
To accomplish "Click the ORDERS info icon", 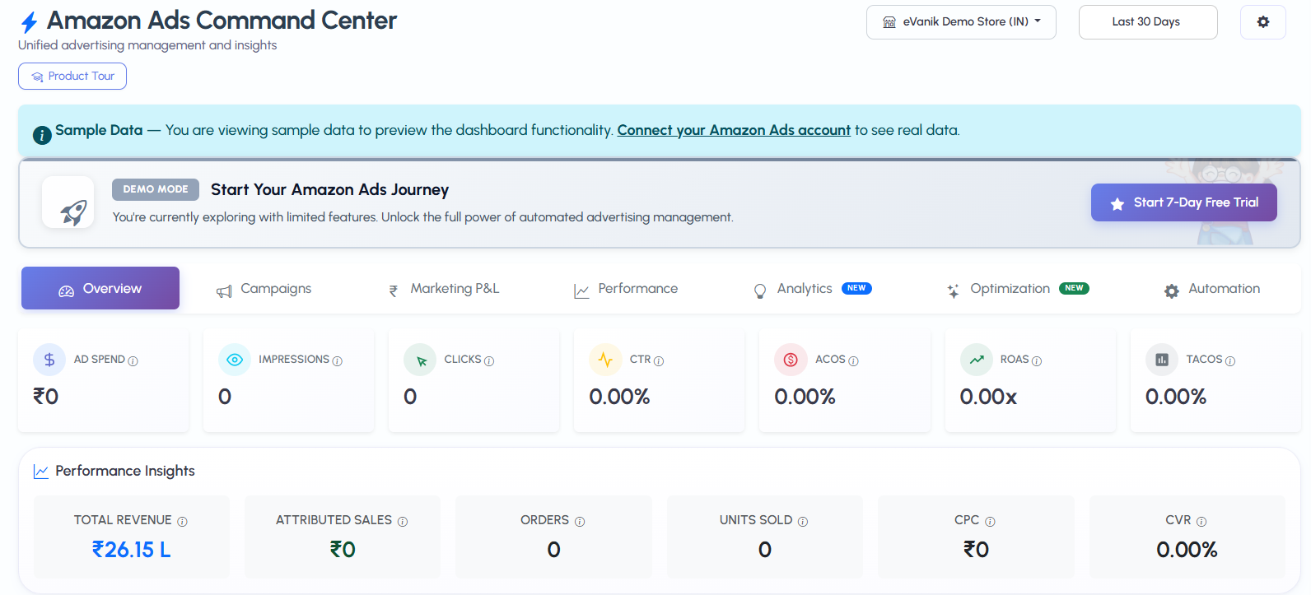I will coord(580,521).
